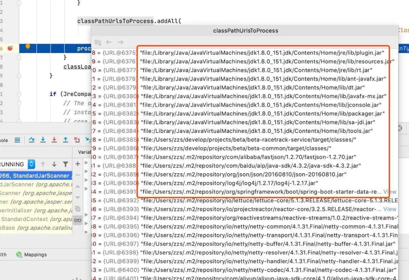The width and height of the screenshot is (409, 280).
Task: Click the yellow lightbulb intention icon
Action: point(28,47)
